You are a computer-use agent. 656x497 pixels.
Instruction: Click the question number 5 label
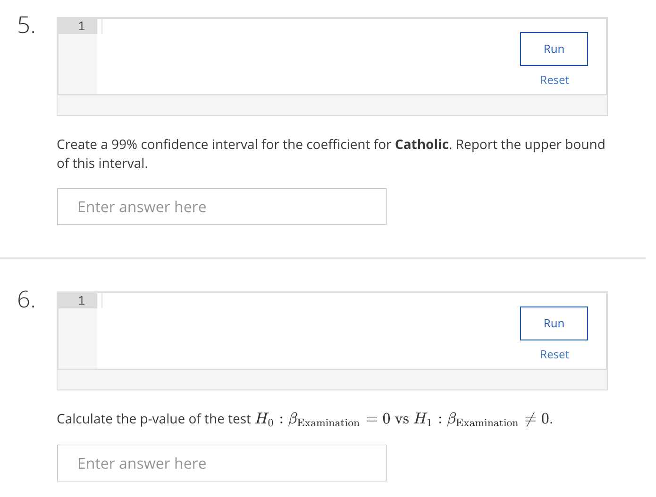pos(26,25)
